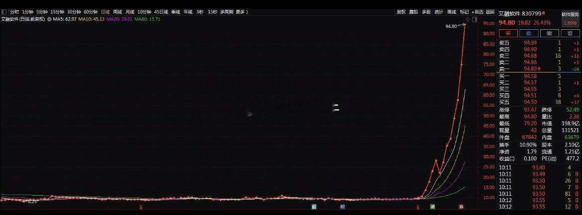Viewport: 582px width, 215px height.
Task: Select the 15秒 period
Action: click(x=212, y=12)
